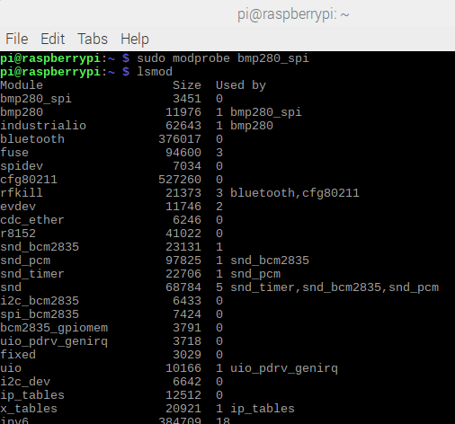
Task: Click the lsmod command text
Action: point(155,72)
